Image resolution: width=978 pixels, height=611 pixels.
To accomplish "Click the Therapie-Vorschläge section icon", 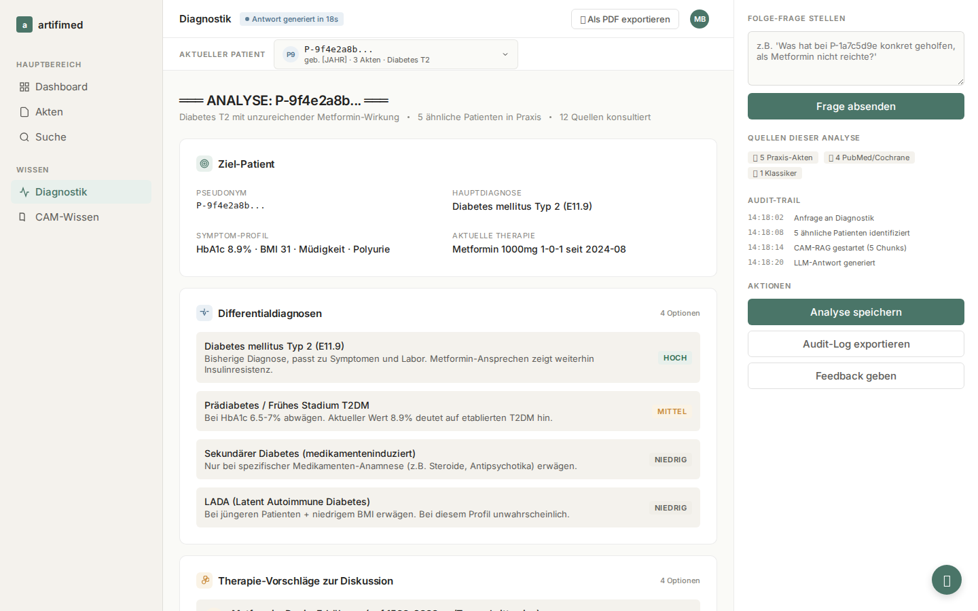I will coord(204,580).
